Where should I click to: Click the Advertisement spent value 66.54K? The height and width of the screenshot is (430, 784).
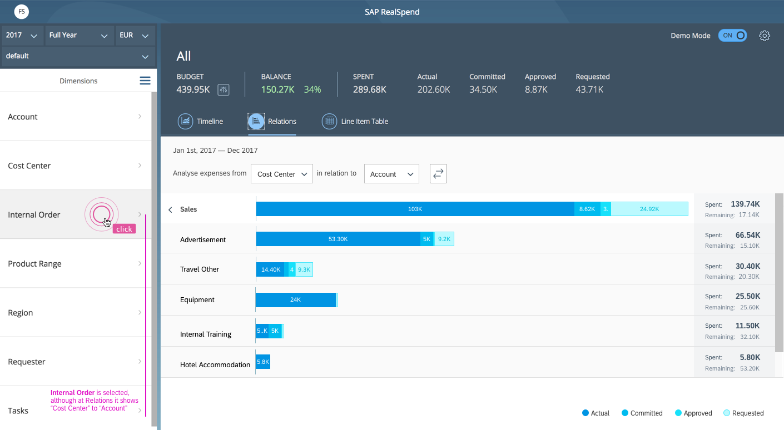tap(748, 235)
